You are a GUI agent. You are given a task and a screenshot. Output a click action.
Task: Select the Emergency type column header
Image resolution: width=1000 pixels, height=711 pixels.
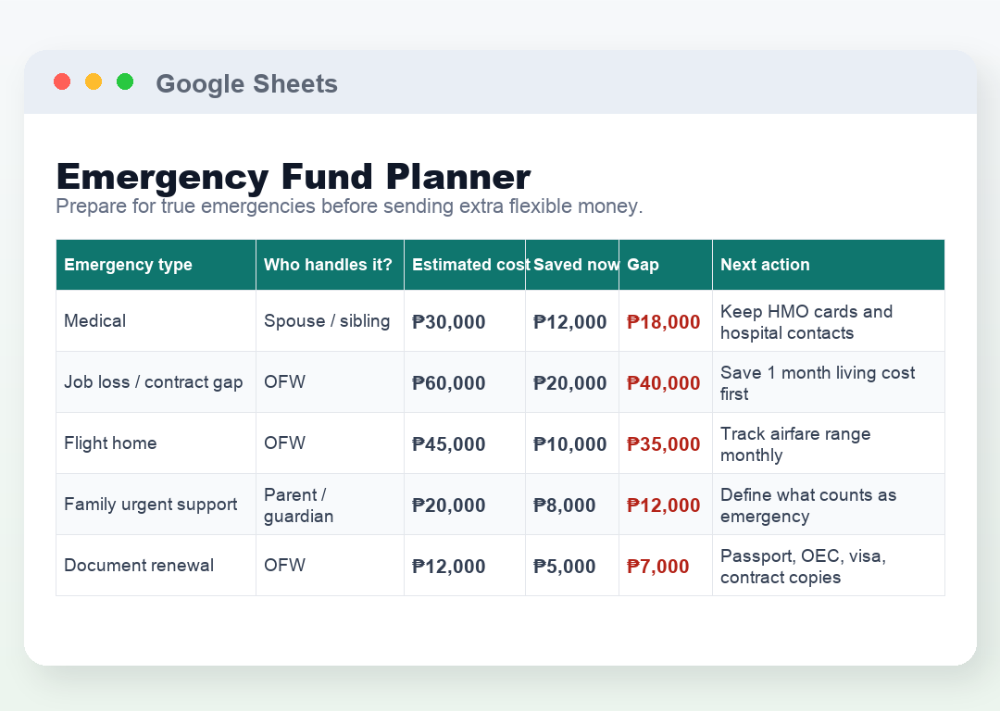click(x=156, y=265)
